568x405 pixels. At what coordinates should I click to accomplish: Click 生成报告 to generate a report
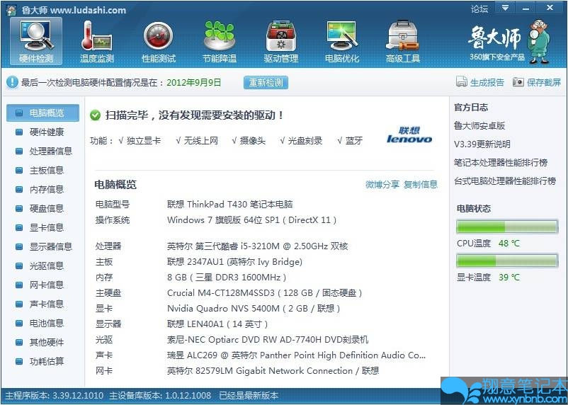click(480, 82)
